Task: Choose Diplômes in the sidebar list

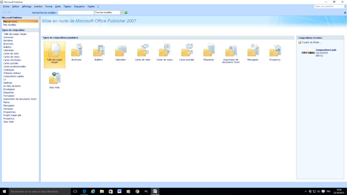Action: coord(8,83)
